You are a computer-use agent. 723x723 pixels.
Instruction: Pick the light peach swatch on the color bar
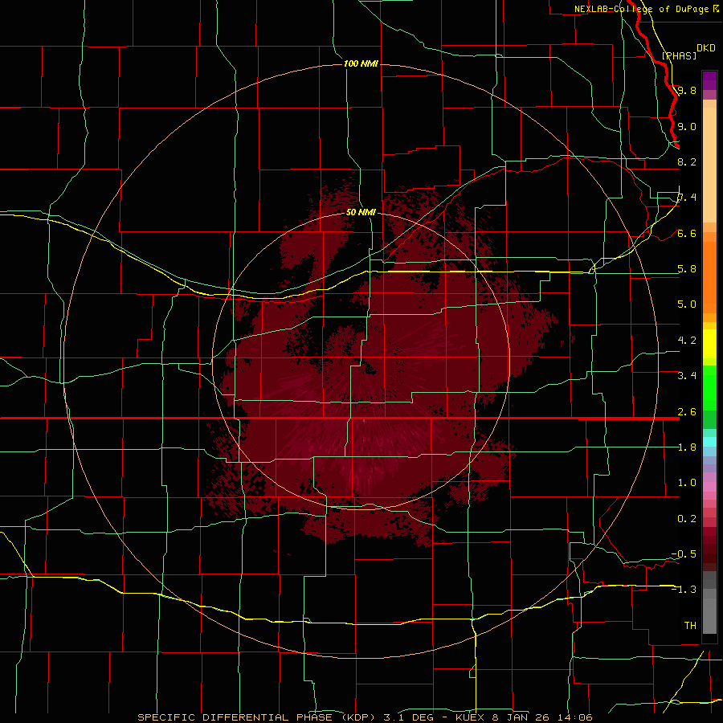(x=709, y=165)
